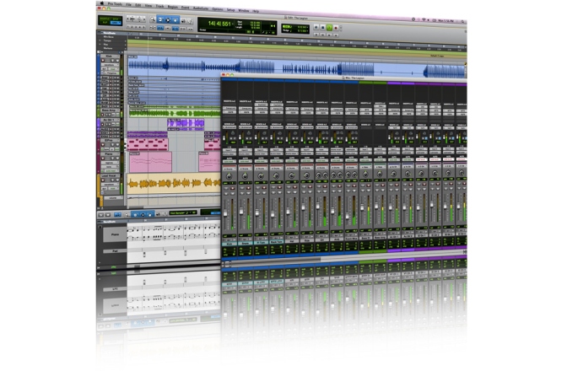Open the File menu
Image resolution: width=567 pixels, height=371 pixels.
coord(129,5)
